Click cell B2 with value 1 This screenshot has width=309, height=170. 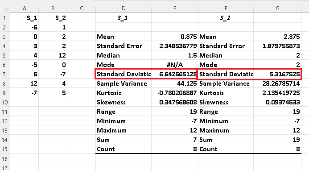click(x=53, y=27)
